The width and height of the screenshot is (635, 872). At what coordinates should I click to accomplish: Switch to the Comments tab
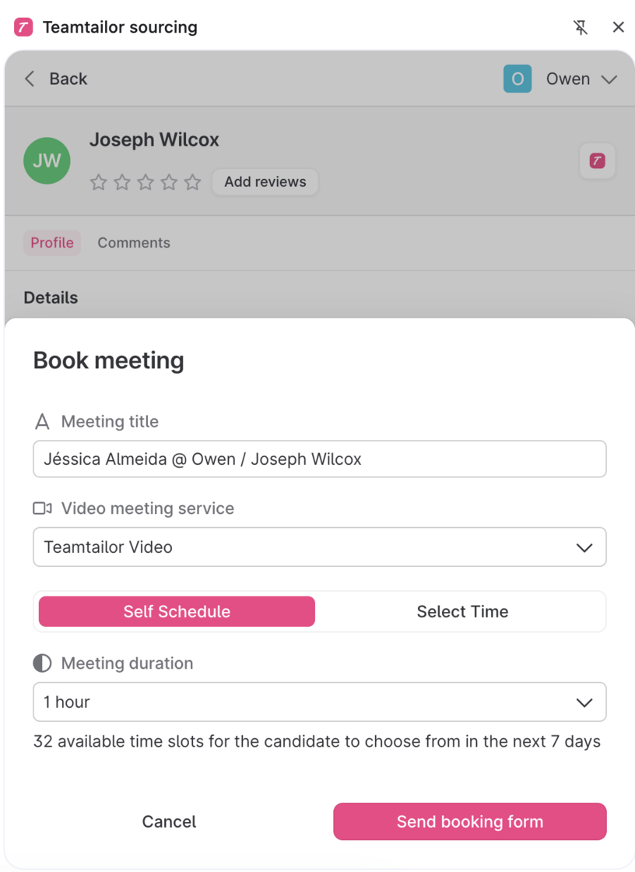click(134, 243)
